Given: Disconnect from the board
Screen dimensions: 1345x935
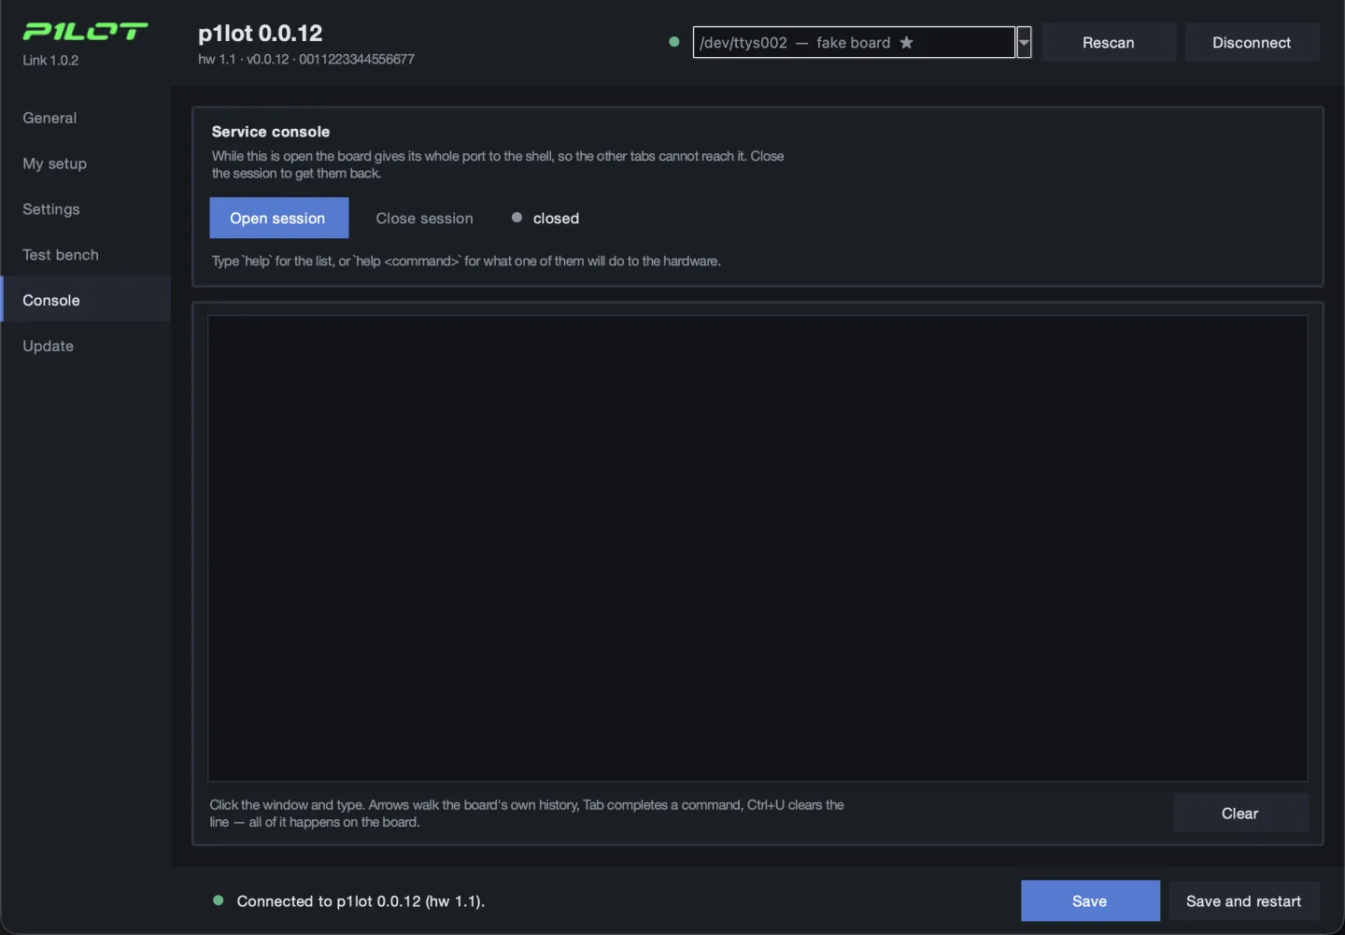Looking at the screenshot, I should (1252, 42).
